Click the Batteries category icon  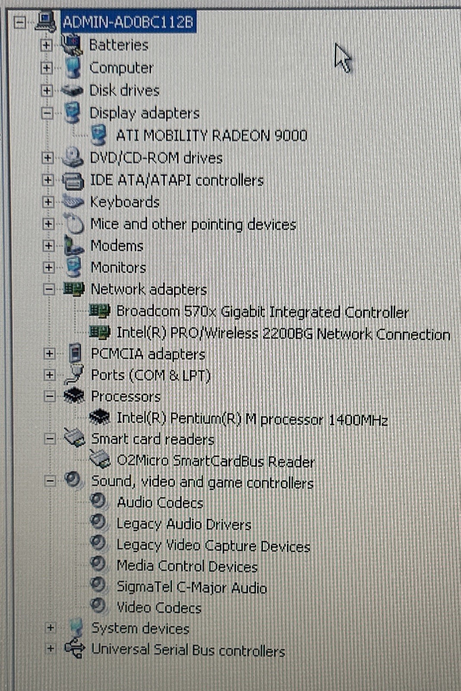72,44
